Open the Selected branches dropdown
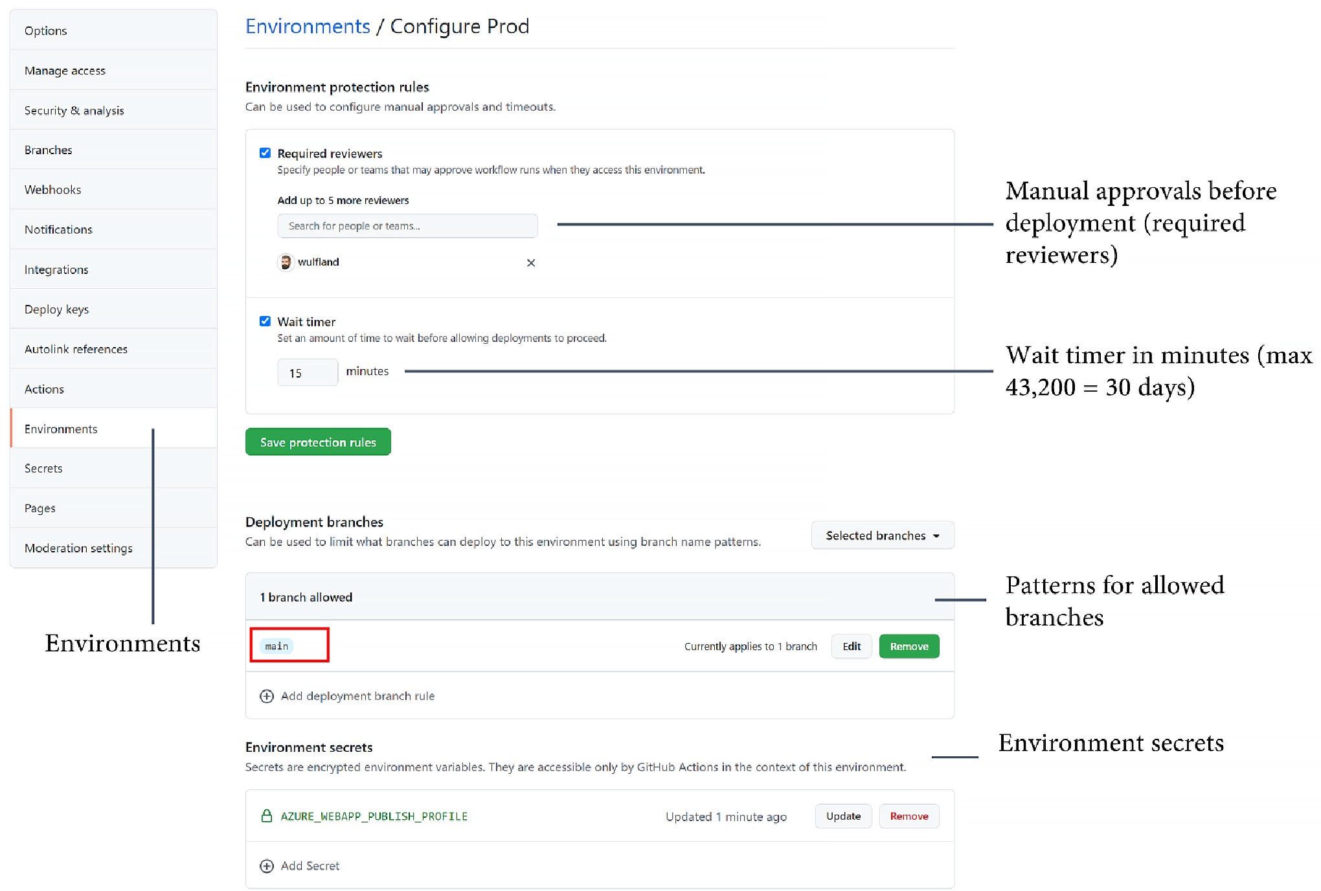Screen dimensions: 1321x891 (883, 536)
